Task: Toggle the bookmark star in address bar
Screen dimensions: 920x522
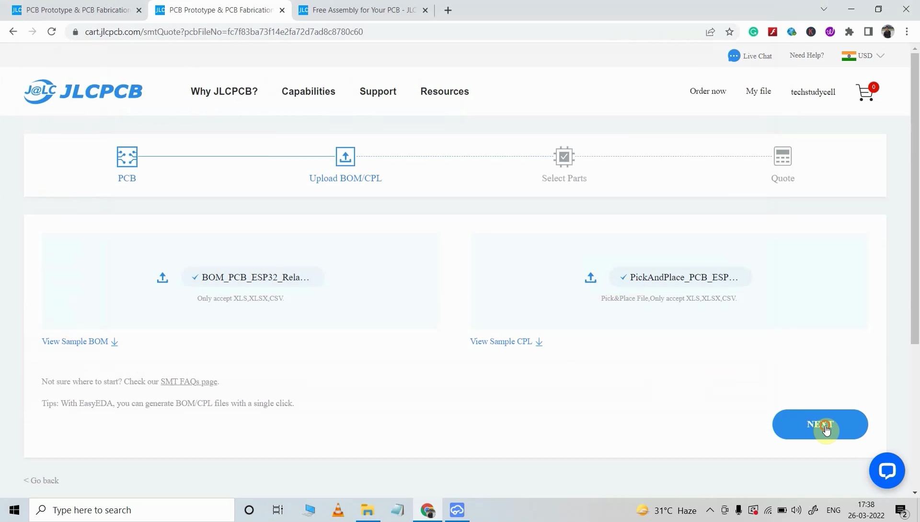Action: tap(729, 32)
